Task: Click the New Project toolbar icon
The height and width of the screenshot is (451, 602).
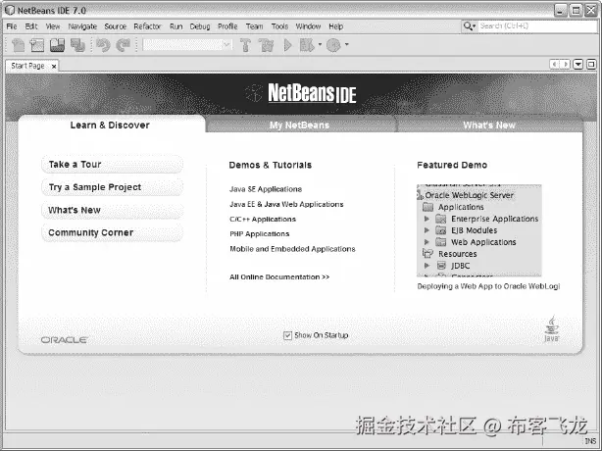Action: pos(37,45)
